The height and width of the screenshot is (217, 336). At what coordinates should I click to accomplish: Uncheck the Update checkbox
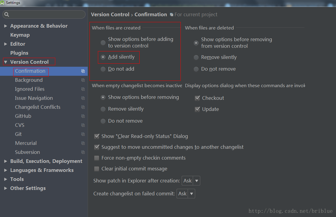[197, 109]
